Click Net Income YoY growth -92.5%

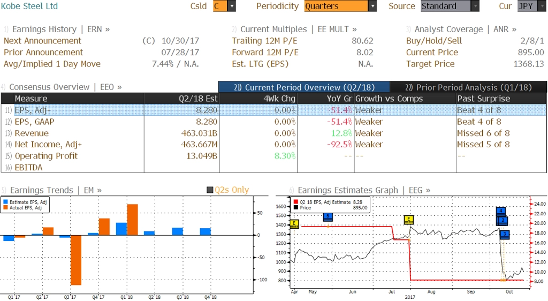[339, 145]
